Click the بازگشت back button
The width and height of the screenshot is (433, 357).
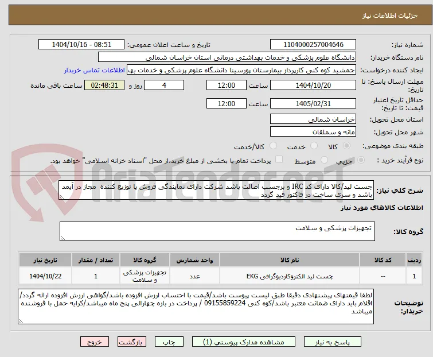tap(132, 342)
